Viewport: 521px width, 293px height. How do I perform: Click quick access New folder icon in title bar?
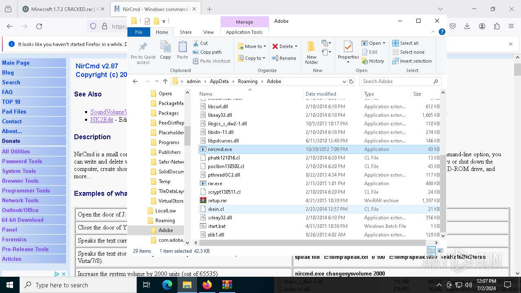(x=156, y=21)
